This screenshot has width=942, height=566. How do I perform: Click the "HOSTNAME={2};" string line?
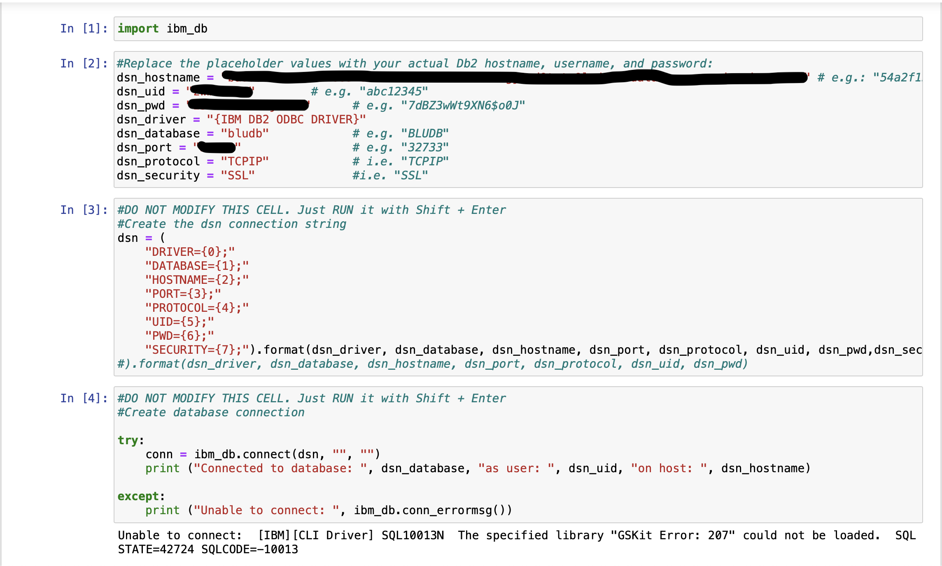pyautogui.click(x=197, y=280)
